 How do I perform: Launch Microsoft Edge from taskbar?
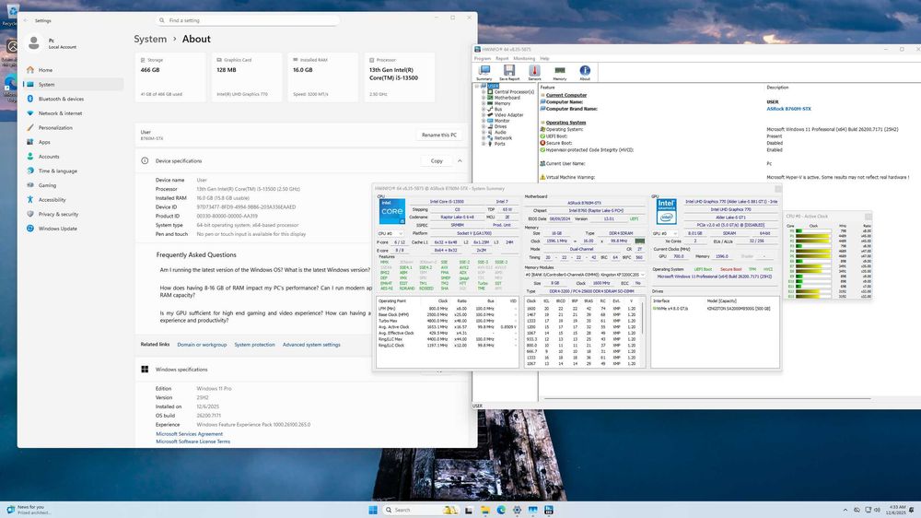501,510
